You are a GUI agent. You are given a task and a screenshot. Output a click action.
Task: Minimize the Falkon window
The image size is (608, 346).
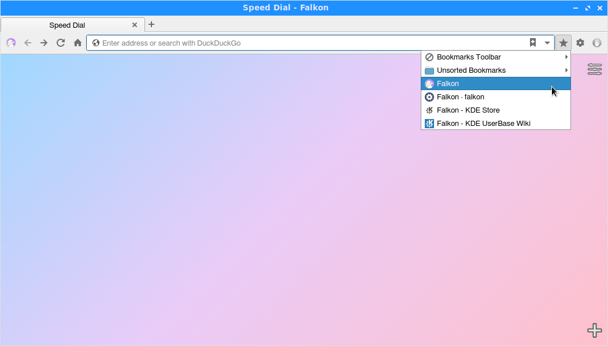click(576, 8)
